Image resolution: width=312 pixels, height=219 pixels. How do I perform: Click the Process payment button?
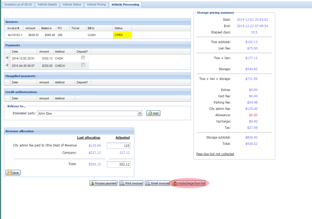103,183
